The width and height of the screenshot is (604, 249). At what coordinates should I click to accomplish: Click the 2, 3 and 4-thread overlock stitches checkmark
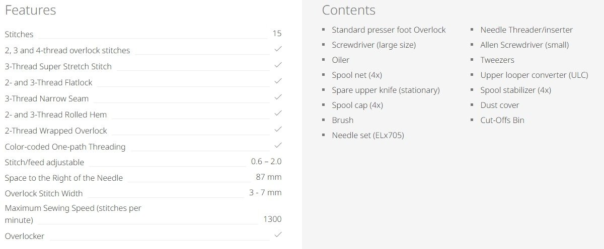coord(278,49)
